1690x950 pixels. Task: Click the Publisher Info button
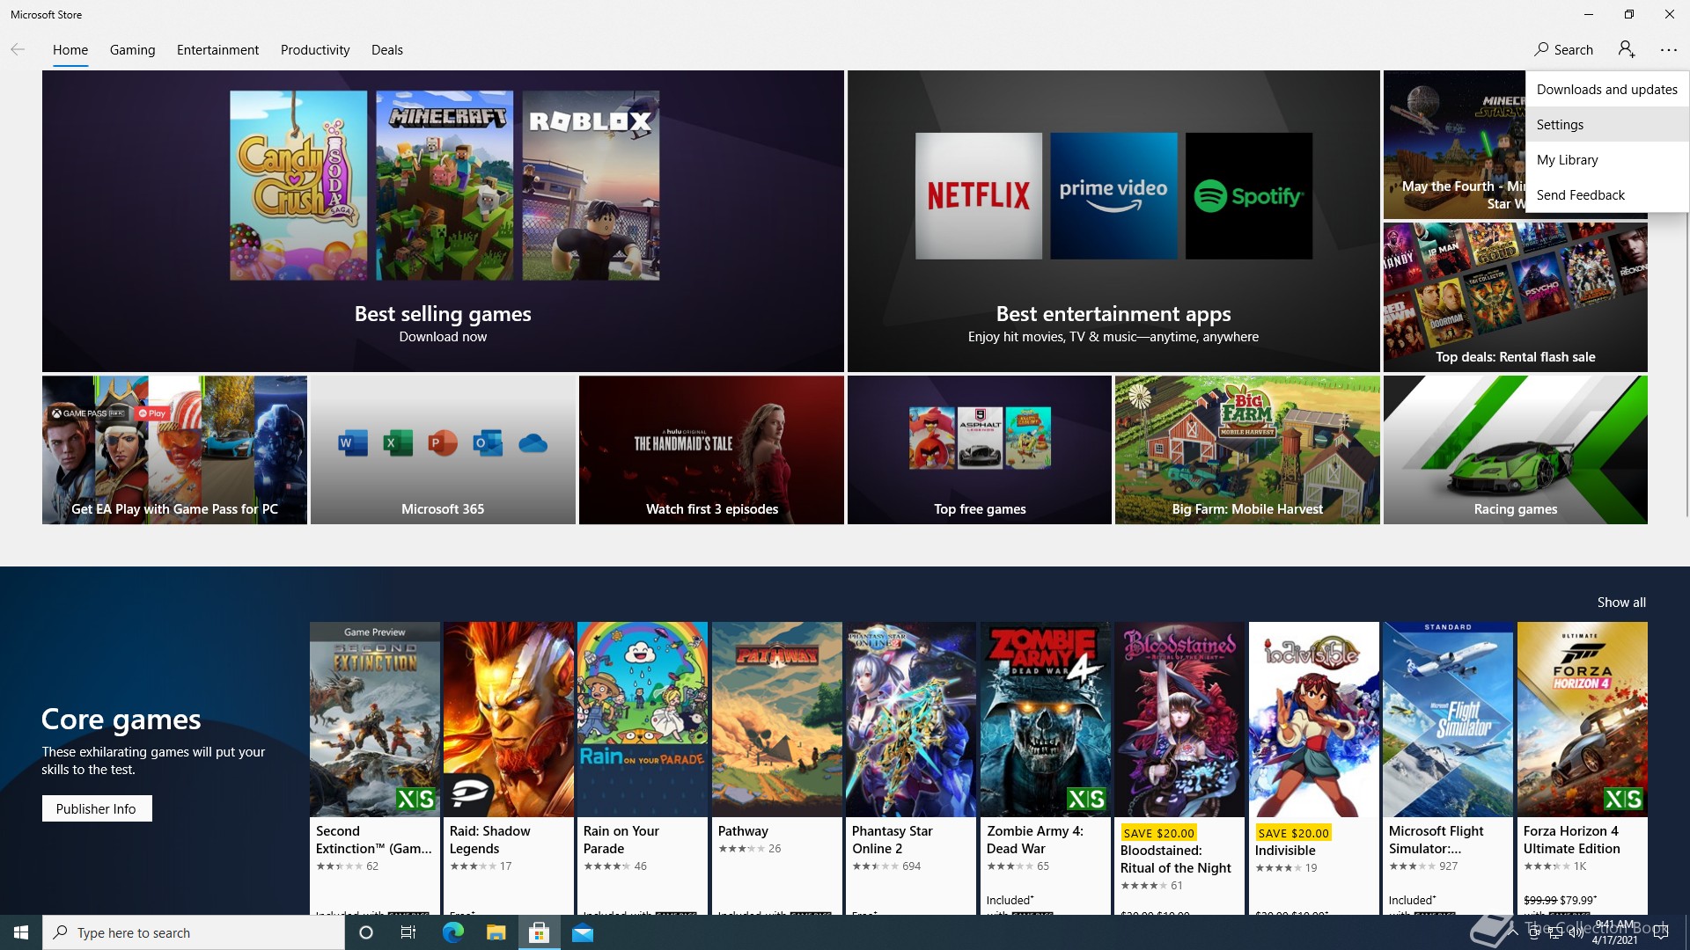click(x=97, y=808)
